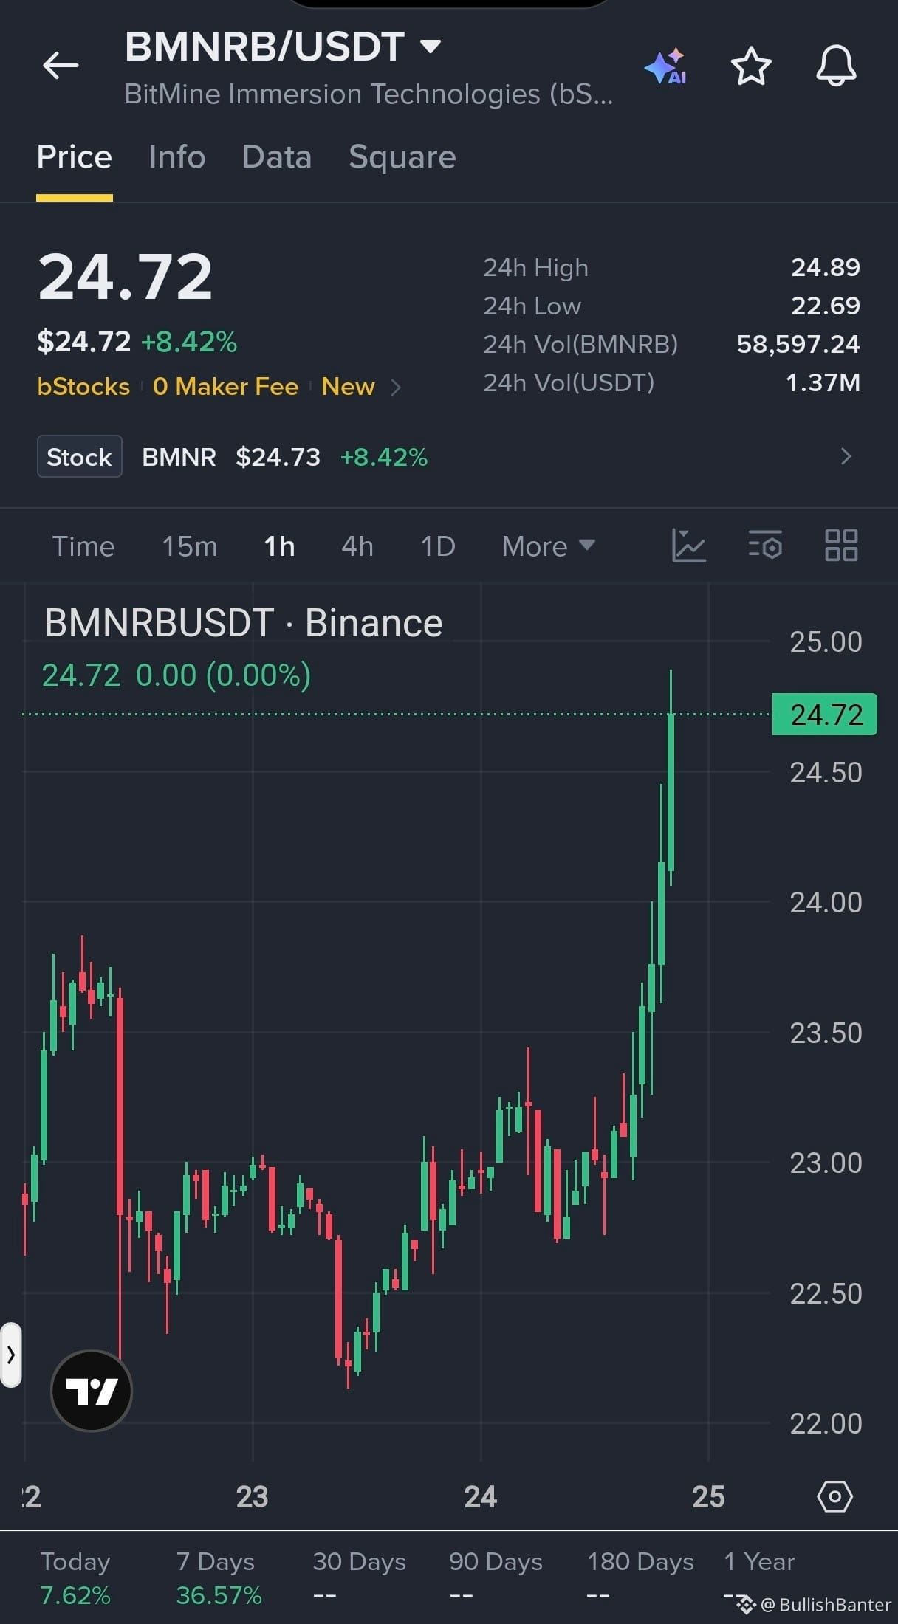Screen dimensions: 898x1624
Task: Tap the 22.00 price axis label
Action: 826,1423
